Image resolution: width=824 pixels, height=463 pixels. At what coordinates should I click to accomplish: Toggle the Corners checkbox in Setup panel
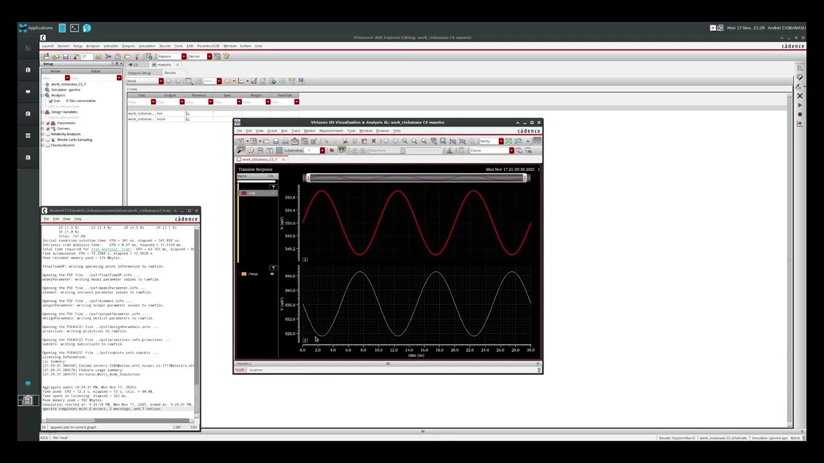pyautogui.click(x=48, y=129)
